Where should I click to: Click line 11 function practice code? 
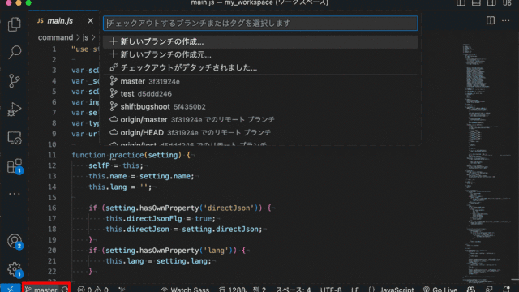[x=131, y=155]
